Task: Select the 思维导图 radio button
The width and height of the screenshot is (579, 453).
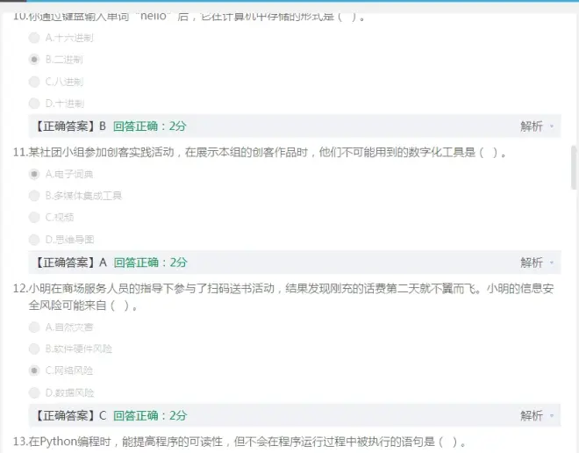Action: click(x=34, y=239)
